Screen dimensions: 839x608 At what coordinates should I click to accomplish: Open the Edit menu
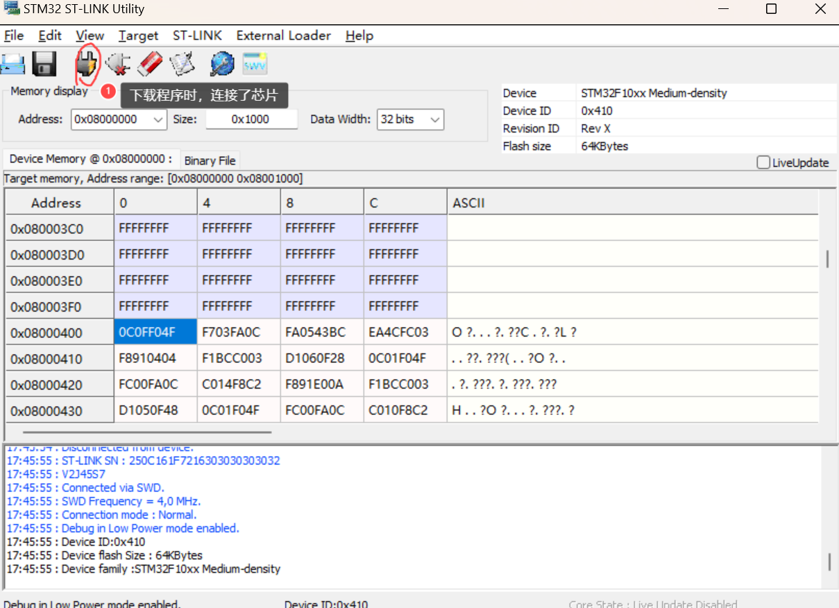pyautogui.click(x=50, y=35)
